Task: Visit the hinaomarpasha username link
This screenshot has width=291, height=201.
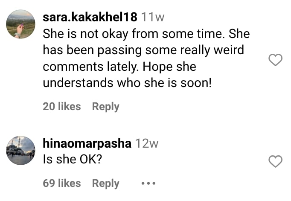Action: tap(87, 143)
